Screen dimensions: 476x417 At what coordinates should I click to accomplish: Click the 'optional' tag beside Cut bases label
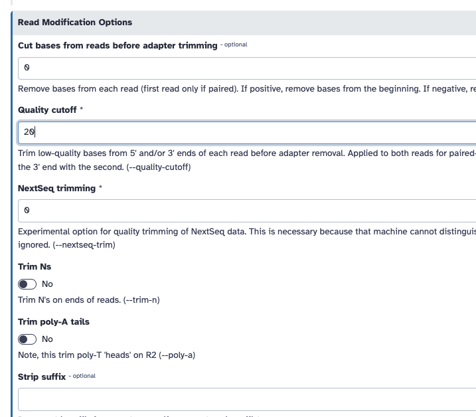[235, 45]
